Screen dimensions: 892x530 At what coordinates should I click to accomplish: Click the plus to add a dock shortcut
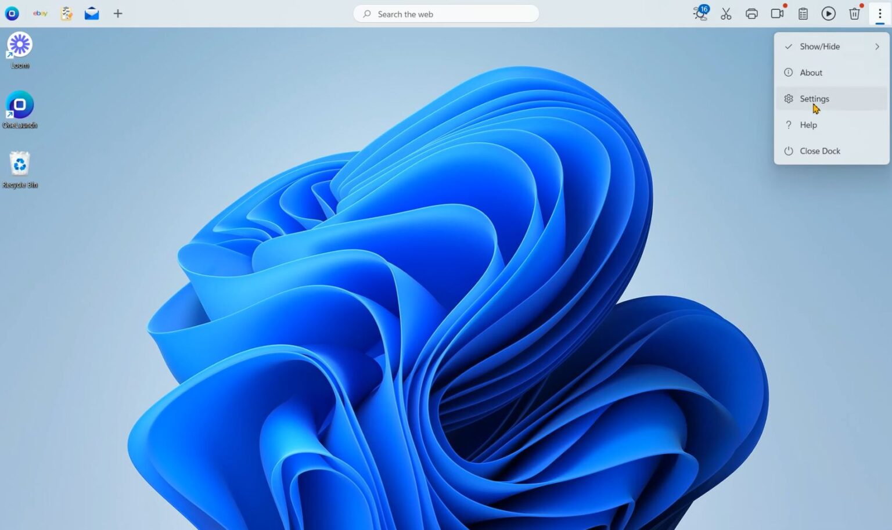tap(117, 13)
